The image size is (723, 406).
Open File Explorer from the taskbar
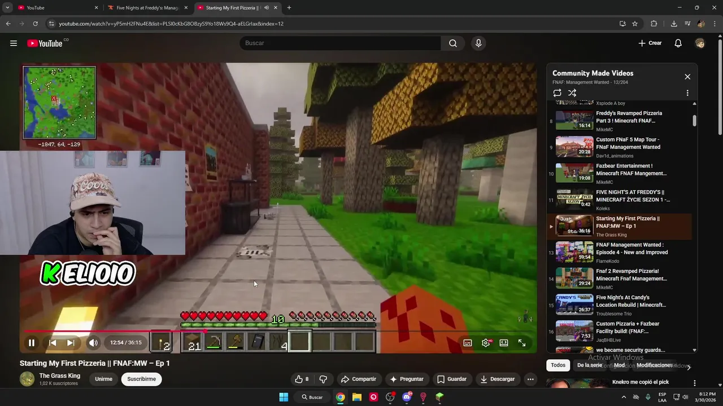tap(357, 397)
